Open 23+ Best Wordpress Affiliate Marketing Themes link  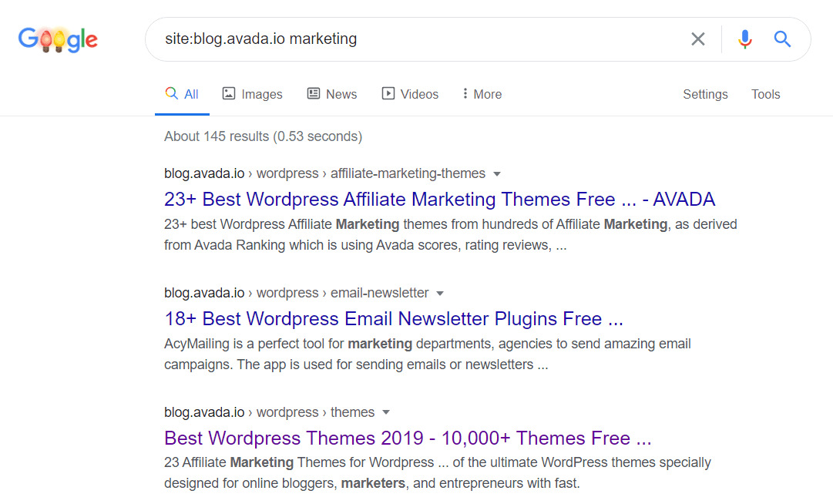click(439, 200)
